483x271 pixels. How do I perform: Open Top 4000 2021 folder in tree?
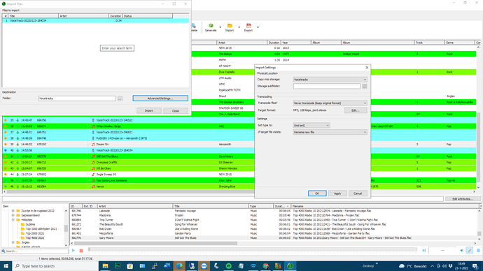click(35, 237)
